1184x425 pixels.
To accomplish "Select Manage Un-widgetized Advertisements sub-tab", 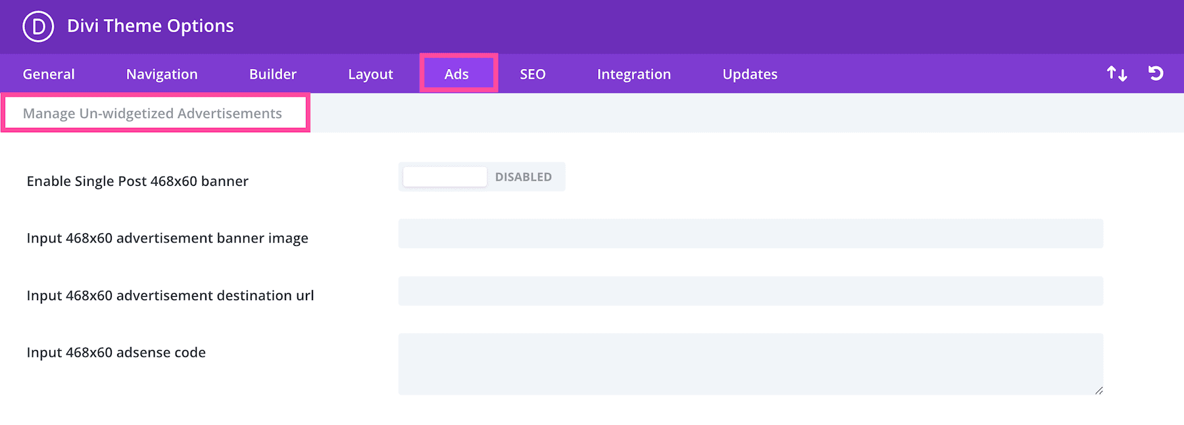I will (153, 113).
